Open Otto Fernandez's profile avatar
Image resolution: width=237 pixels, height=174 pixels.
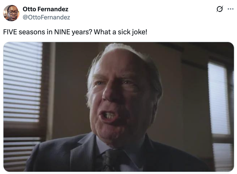(x=11, y=13)
